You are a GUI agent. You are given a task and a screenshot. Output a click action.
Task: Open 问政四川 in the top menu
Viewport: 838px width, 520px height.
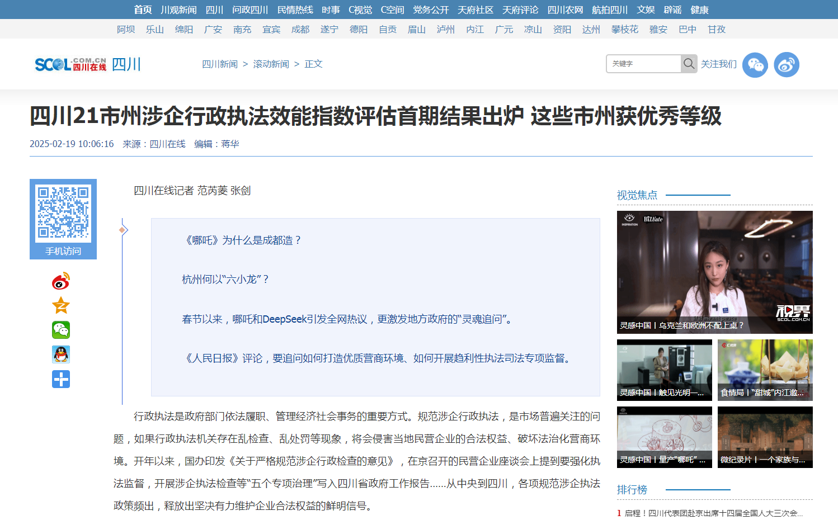point(250,10)
